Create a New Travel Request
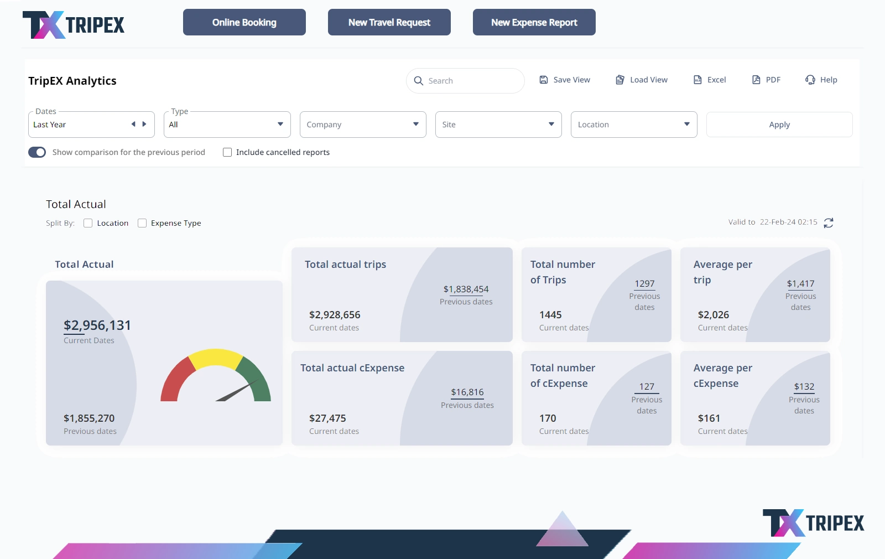 389,22
